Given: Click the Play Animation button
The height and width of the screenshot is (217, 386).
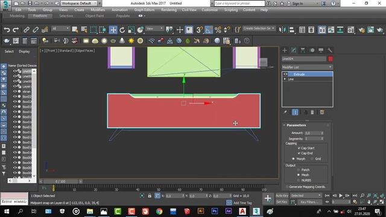Looking at the screenshot, I should coord(341,195).
